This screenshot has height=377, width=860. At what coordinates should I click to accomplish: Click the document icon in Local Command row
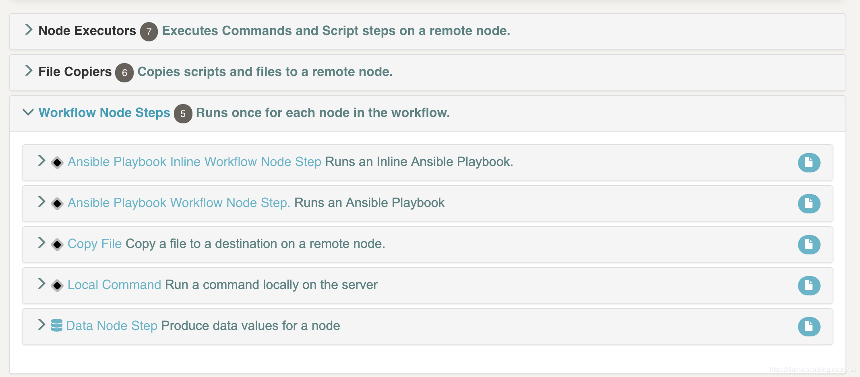point(809,286)
